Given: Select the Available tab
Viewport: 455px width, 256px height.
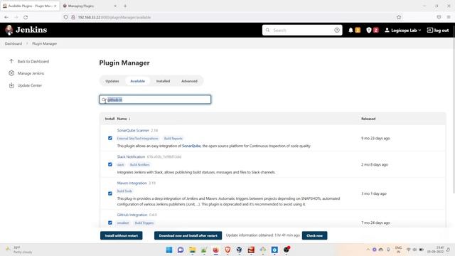Looking at the screenshot, I should point(137,81).
